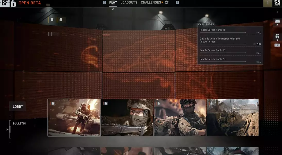Image resolution: width=282 pixels, height=155 pixels.
Task: Click the "Reach Career Rank 20" challenge text
Action: pos(212,59)
